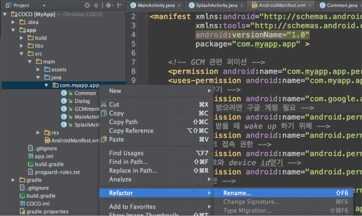Select the Cut scissors icon in context menu
Viewport: 362px width, 216px height.
pyautogui.click(x=104, y=104)
